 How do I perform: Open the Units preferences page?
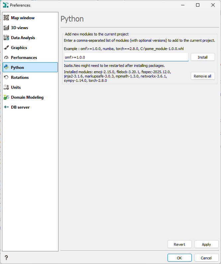[x=16, y=87]
